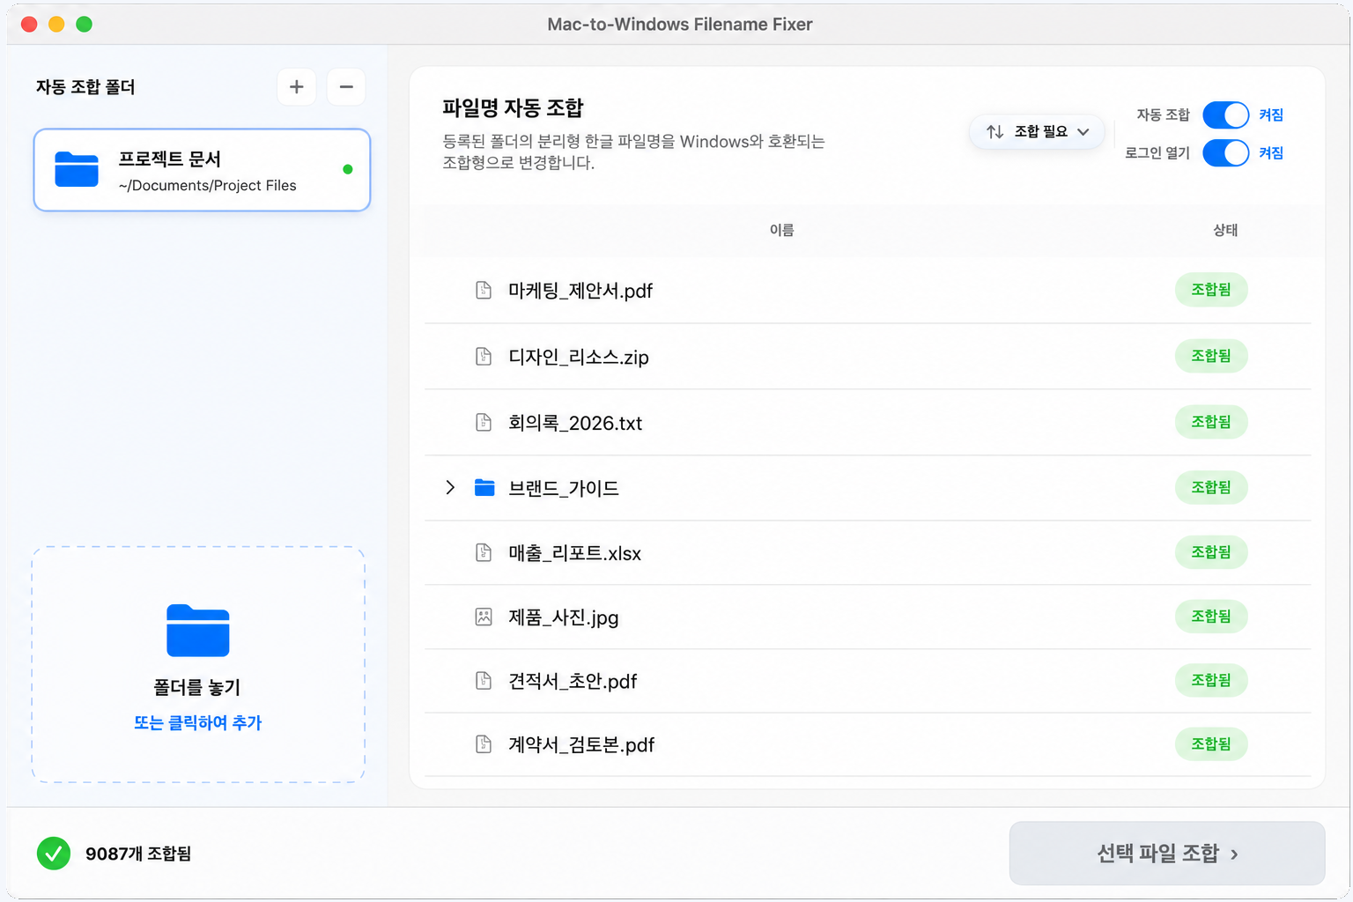Click 조합됨 badge for 제품_사진.jpg
Viewport: 1353px width, 902px height.
coord(1211,617)
